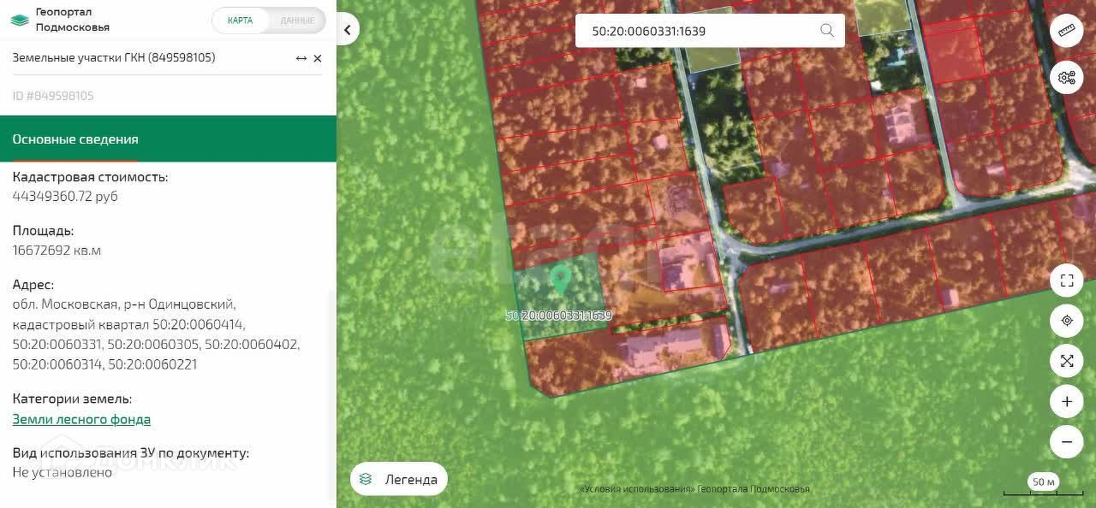Click the magnifier search icon
The height and width of the screenshot is (508, 1096).
coord(827,31)
